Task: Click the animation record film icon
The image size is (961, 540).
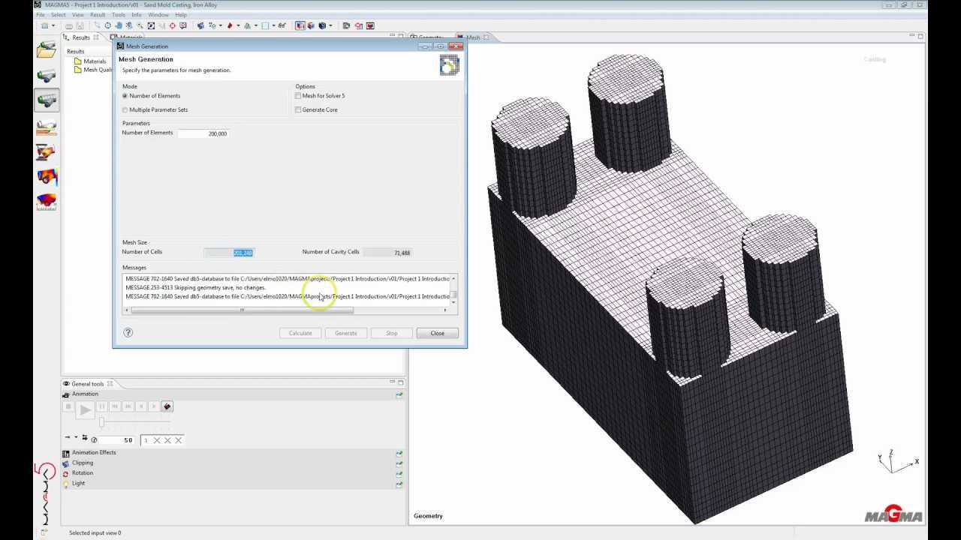Action: [x=167, y=406]
